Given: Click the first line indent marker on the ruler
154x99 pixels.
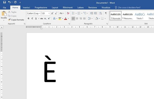Looking at the screenshot, I should (41, 26).
